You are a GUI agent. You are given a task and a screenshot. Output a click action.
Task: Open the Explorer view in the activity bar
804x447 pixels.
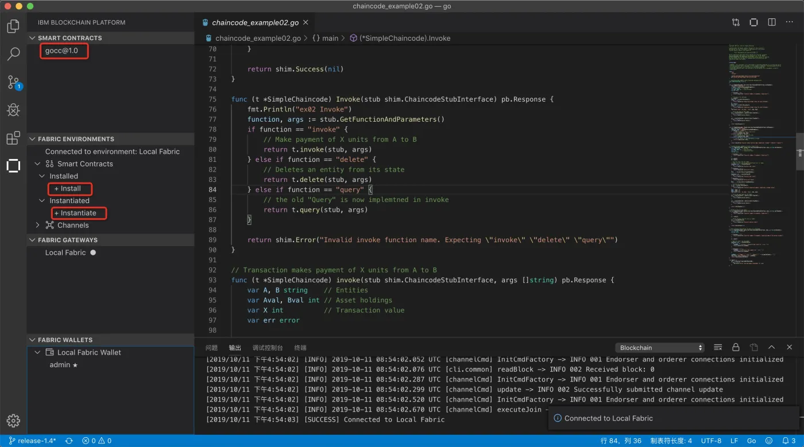[13, 26]
